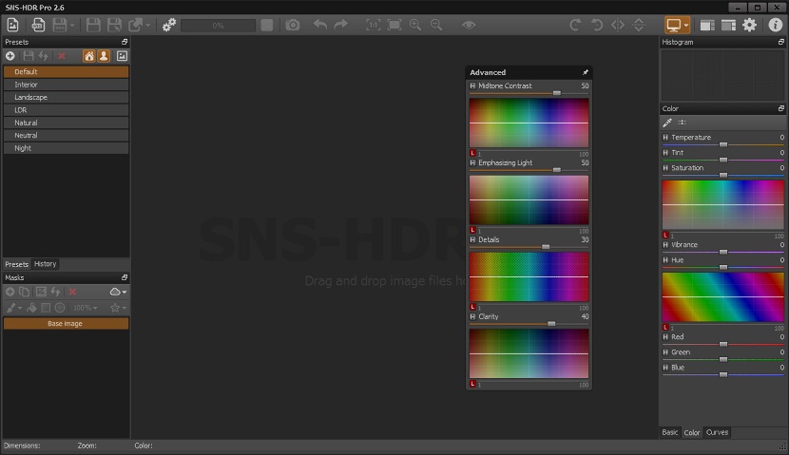
Task: Switch to the Basic tab
Action: pyautogui.click(x=670, y=432)
